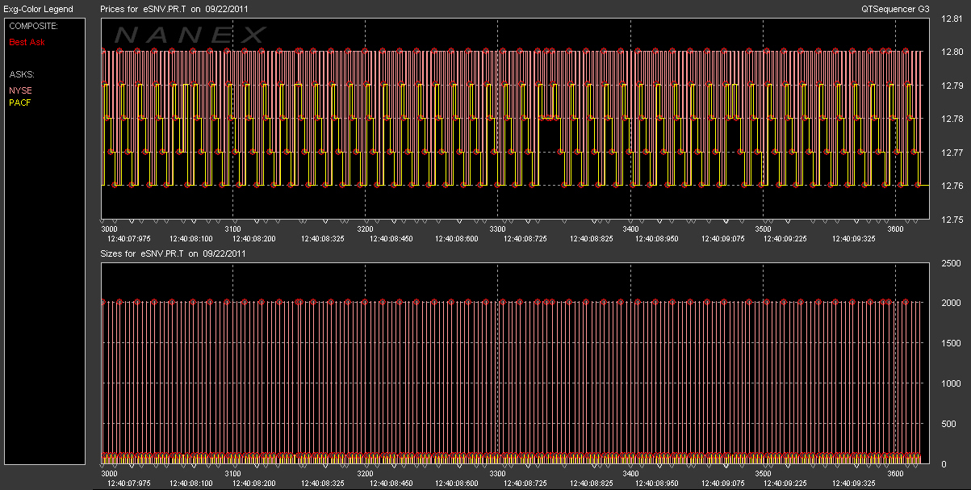Screen dimensions: 971x490
Task: Click timestamp 12:40:07:975 under the prices chart
Action: 129,239
